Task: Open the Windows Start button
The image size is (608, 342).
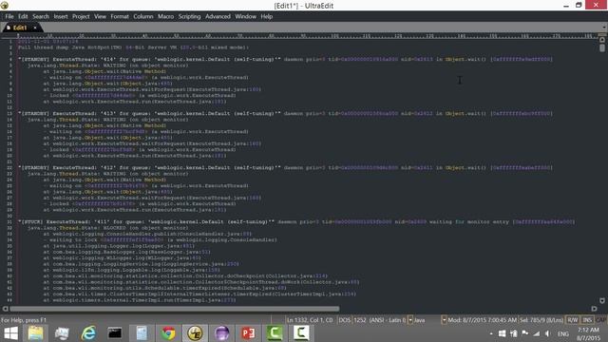Action: pyautogui.click(x=10, y=333)
